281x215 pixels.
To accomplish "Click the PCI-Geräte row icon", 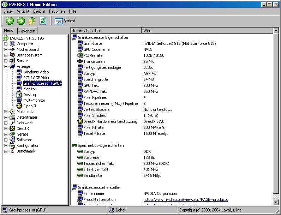I will pyautogui.click(x=80, y=55).
